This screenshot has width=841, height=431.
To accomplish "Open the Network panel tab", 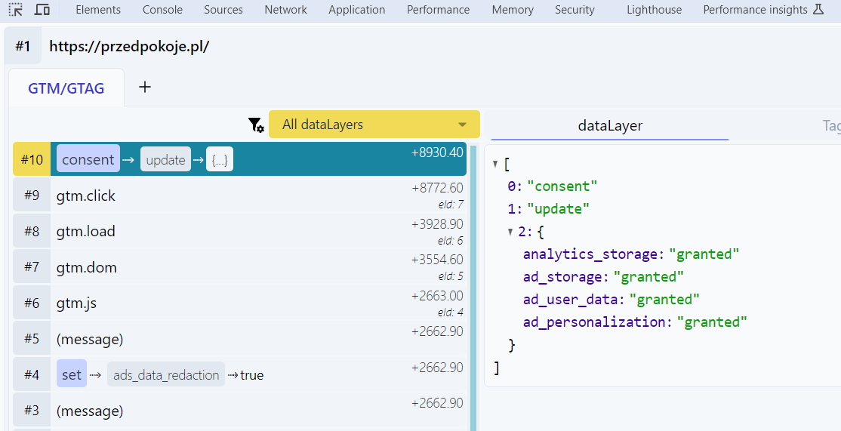I will (285, 10).
